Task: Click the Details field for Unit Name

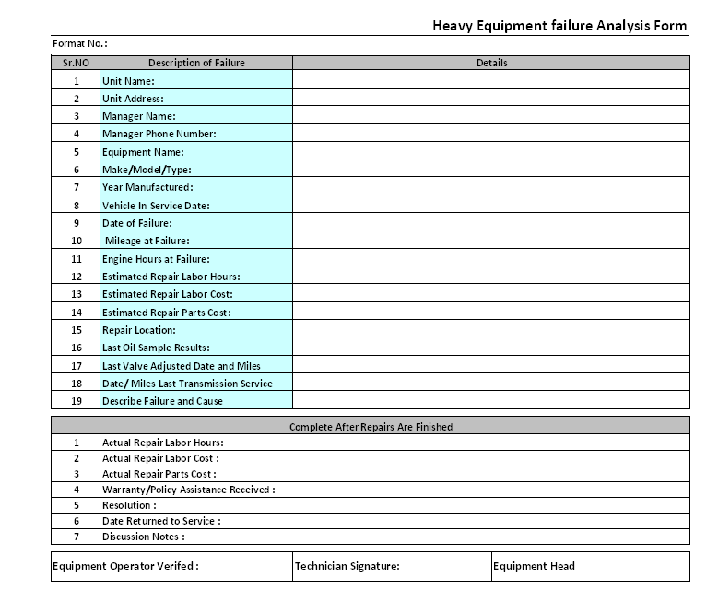Action: click(x=491, y=79)
